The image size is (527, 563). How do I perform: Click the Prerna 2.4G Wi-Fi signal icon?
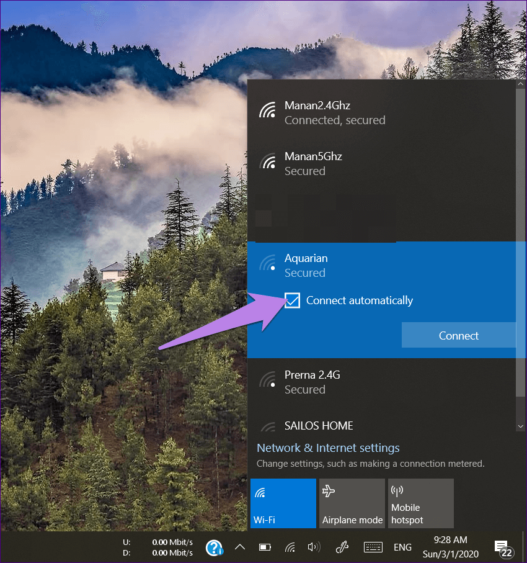[268, 379]
